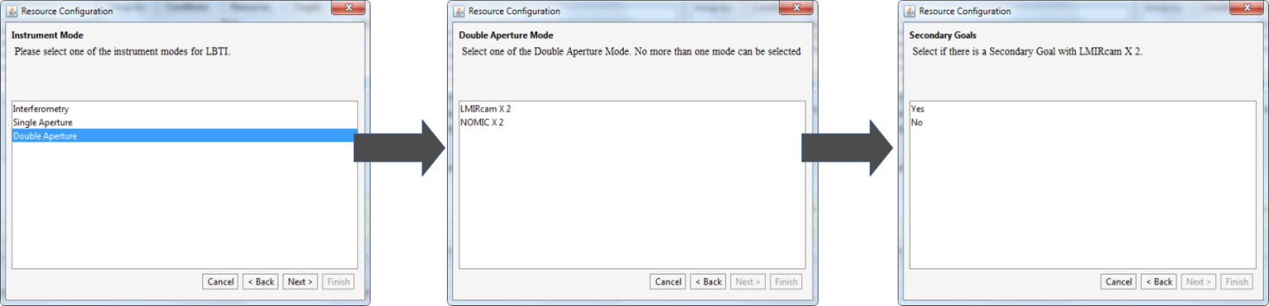Go Back from Secondary Goals dialog
The height and width of the screenshot is (306, 1269).
(1159, 281)
